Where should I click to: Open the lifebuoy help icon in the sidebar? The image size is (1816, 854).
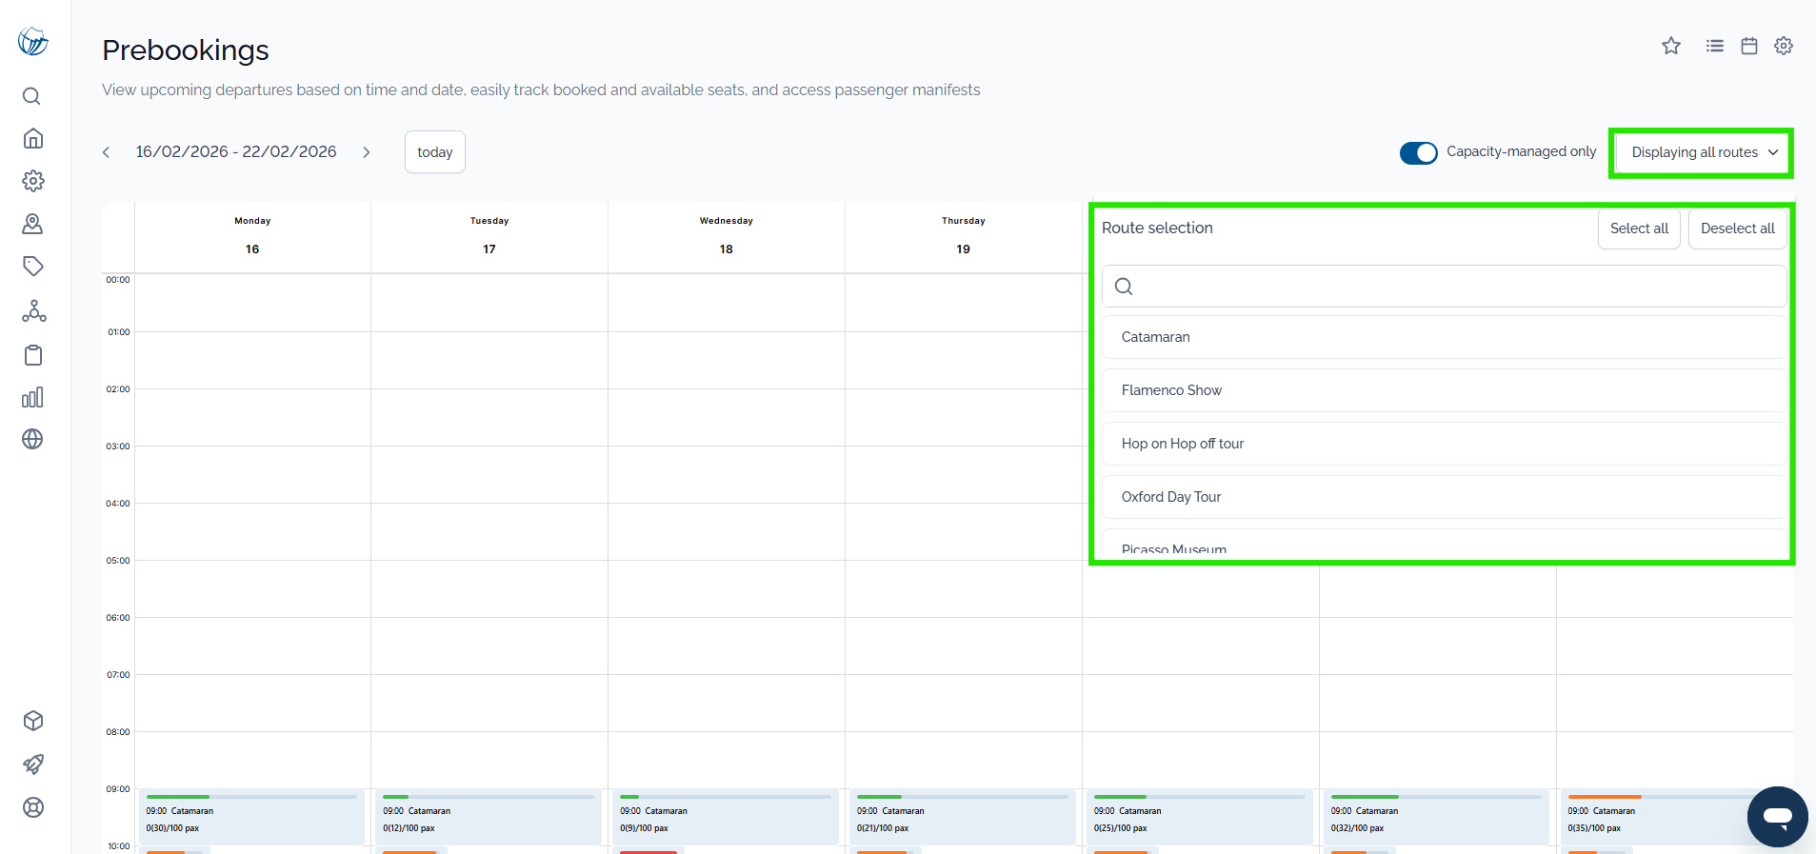(x=33, y=807)
